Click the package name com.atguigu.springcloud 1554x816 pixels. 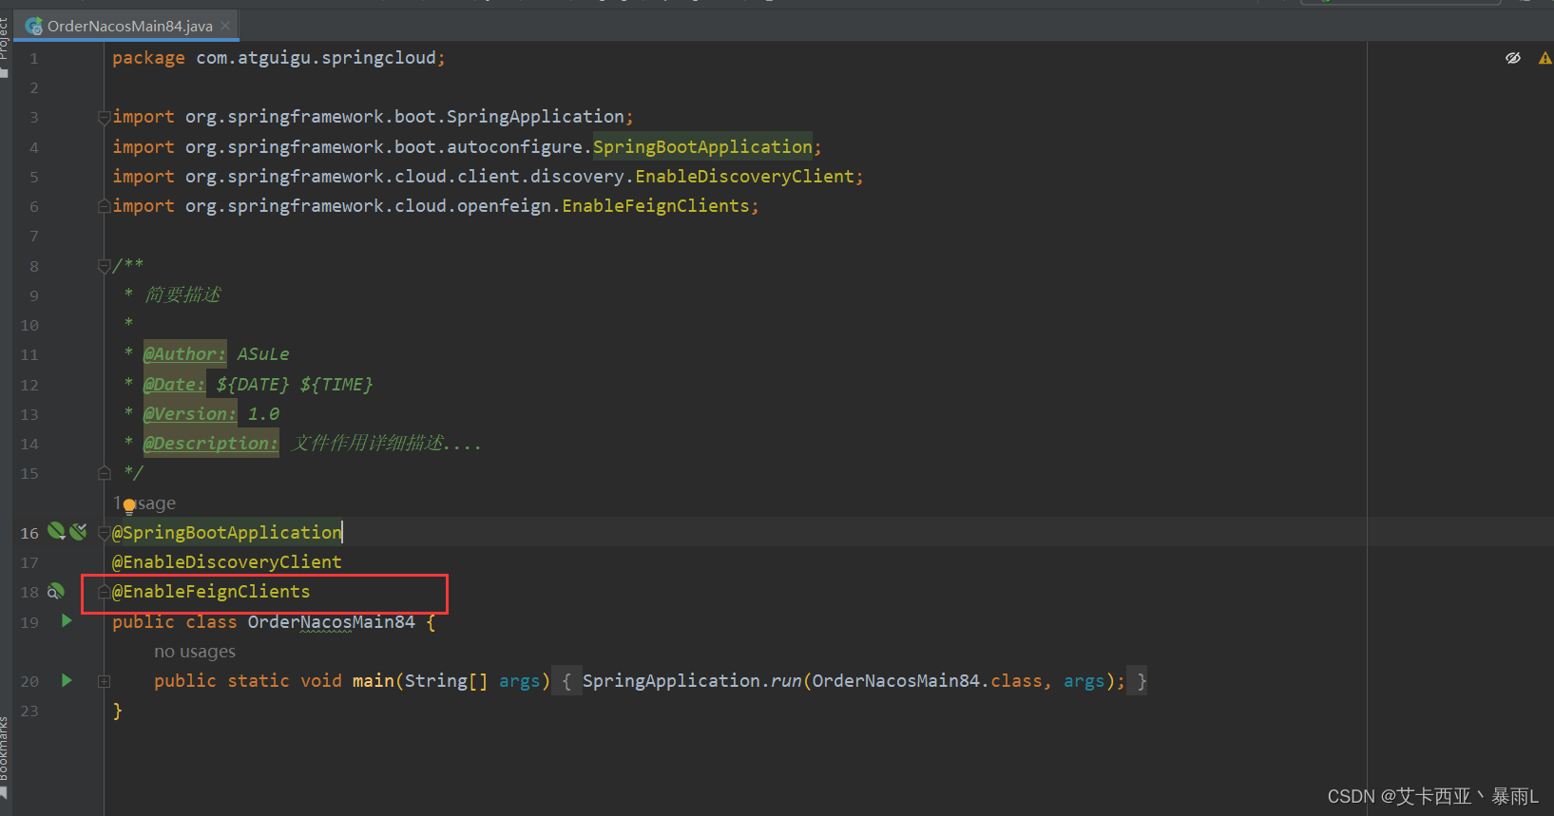(316, 58)
